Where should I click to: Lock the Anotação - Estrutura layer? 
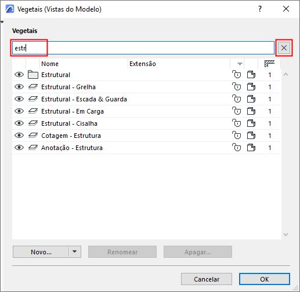pos(236,148)
